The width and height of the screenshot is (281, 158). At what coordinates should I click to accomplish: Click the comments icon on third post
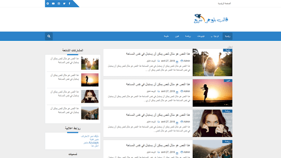pos(159,122)
